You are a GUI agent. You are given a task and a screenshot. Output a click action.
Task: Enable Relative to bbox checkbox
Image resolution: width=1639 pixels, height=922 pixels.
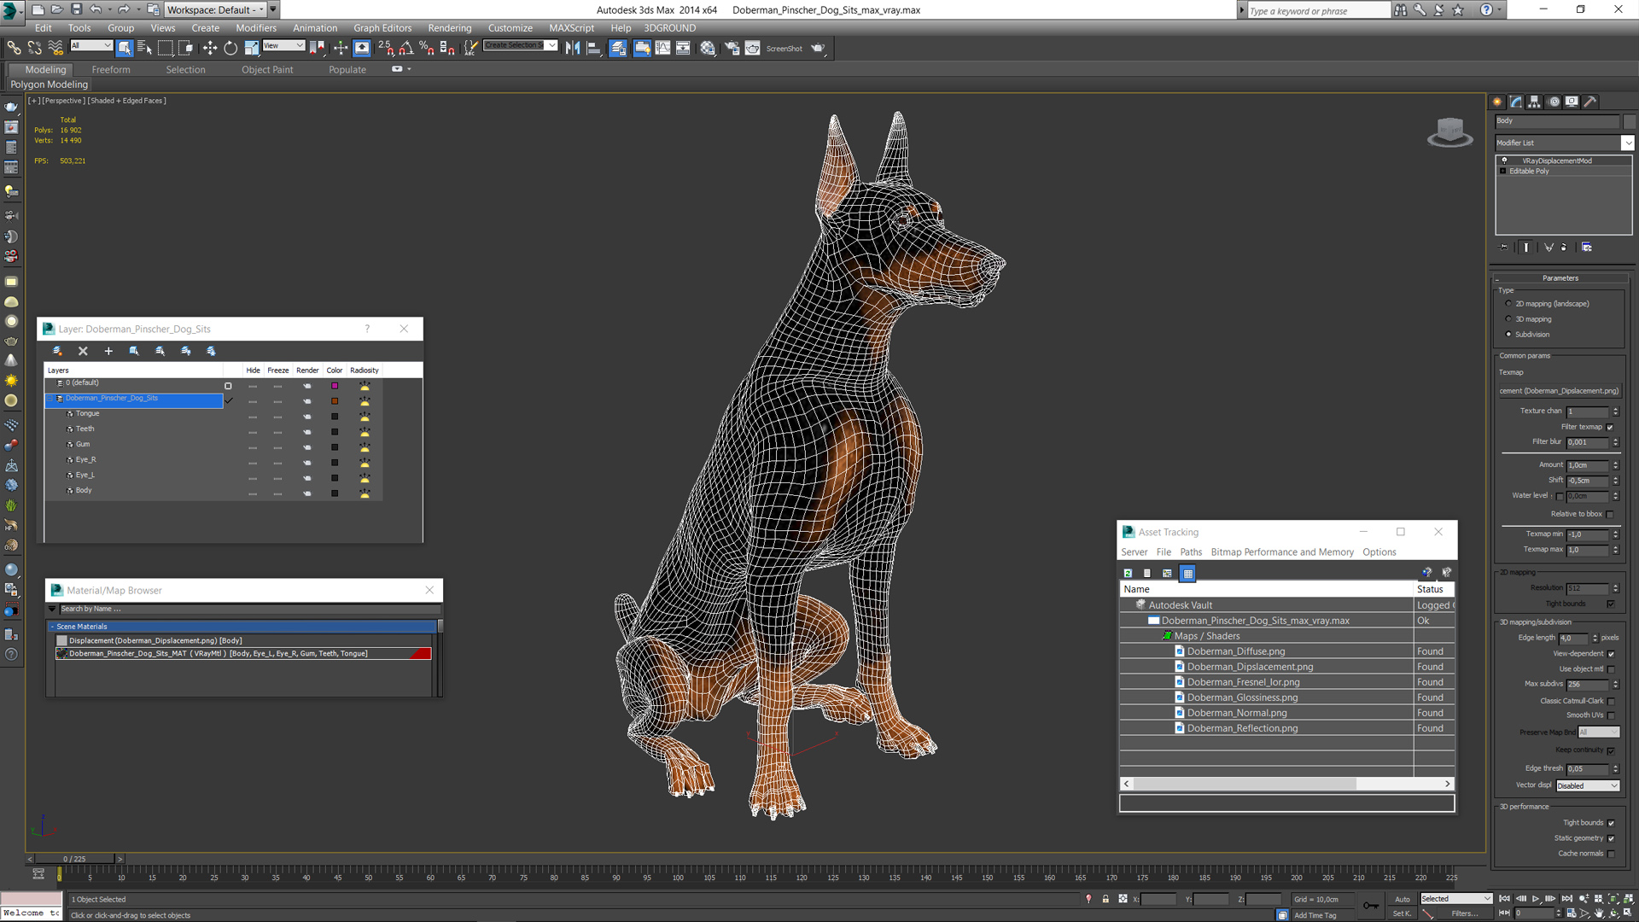(x=1610, y=514)
